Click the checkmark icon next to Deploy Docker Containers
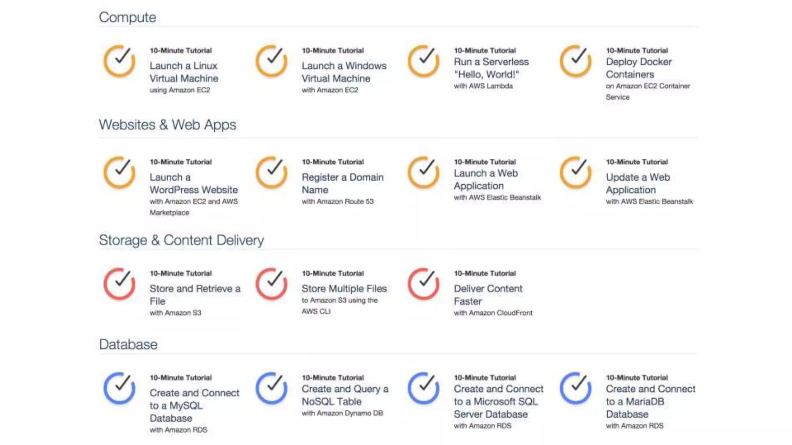Image resolution: width=792 pixels, height=445 pixels. 575,61
